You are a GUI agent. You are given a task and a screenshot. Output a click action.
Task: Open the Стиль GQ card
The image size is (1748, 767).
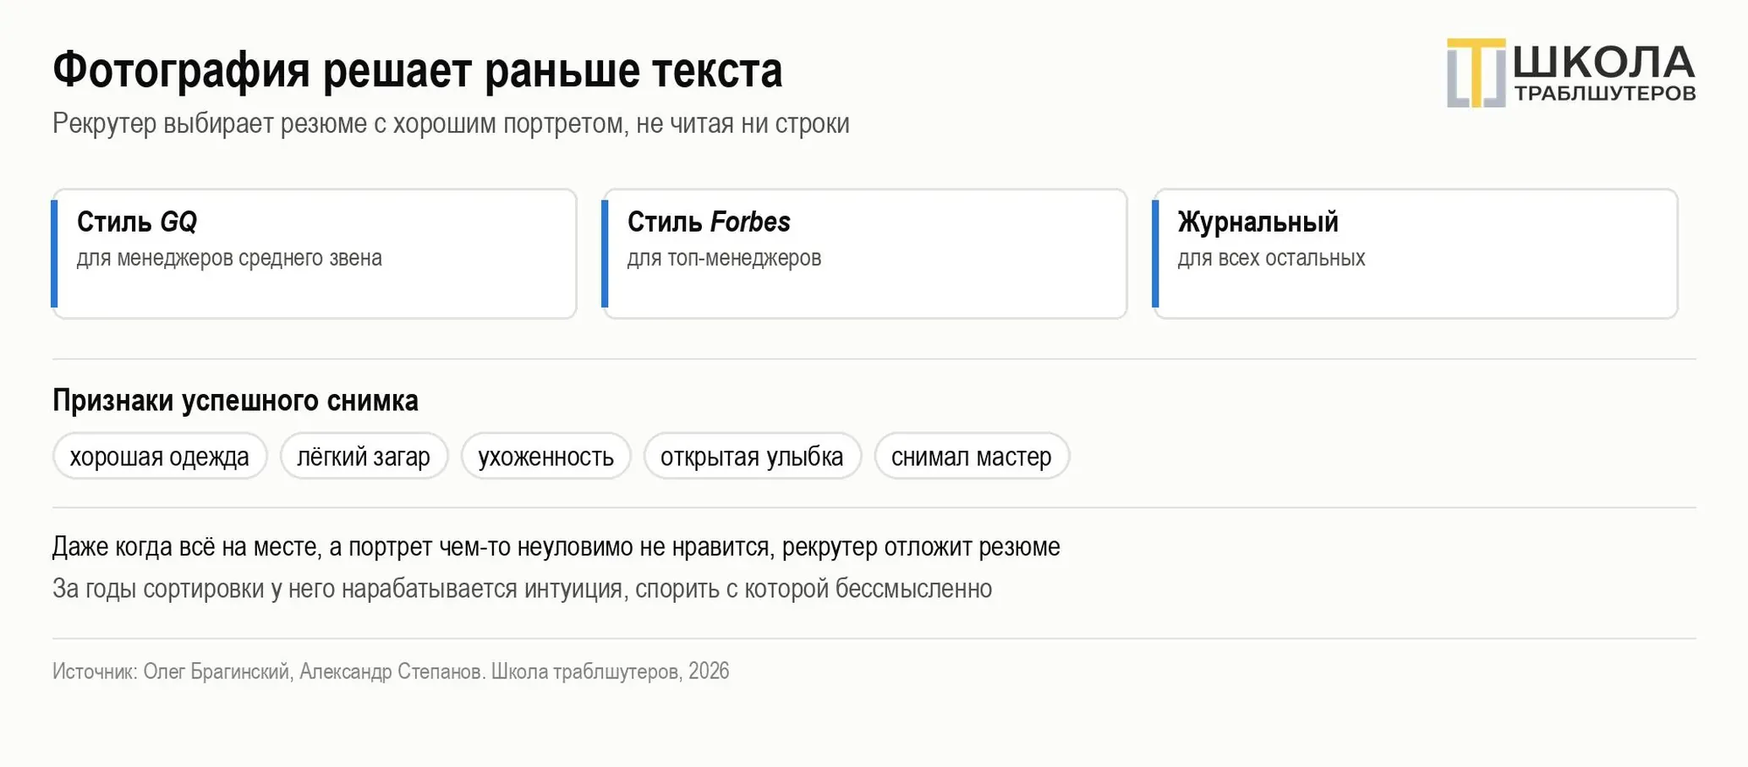coord(315,254)
